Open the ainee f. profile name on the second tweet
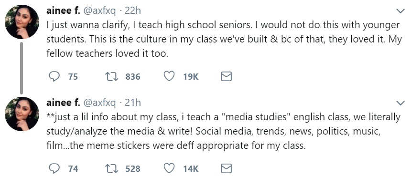Image resolution: width=411 pixels, height=177 pixels. click(63, 103)
